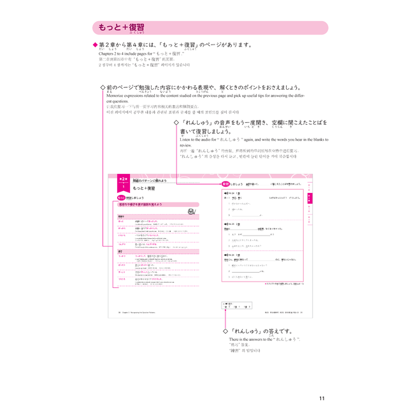Click the second audio track speaker icon

[x=226, y=223]
